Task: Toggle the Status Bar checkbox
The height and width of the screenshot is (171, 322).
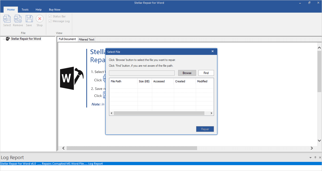Action: click(x=50, y=16)
